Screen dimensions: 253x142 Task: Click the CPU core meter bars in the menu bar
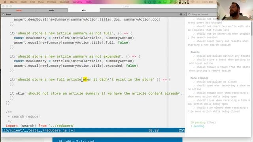[x=184, y=2]
